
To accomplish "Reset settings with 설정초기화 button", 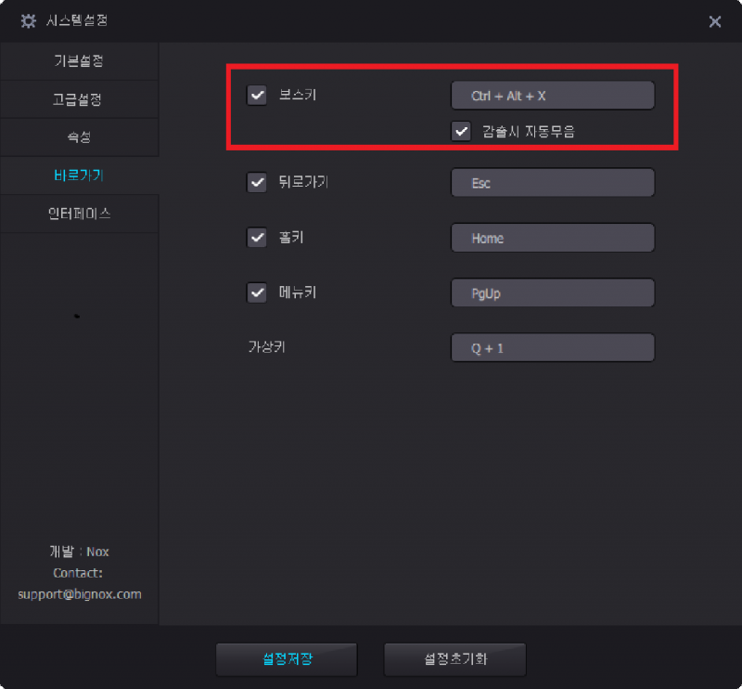I will tap(454, 659).
